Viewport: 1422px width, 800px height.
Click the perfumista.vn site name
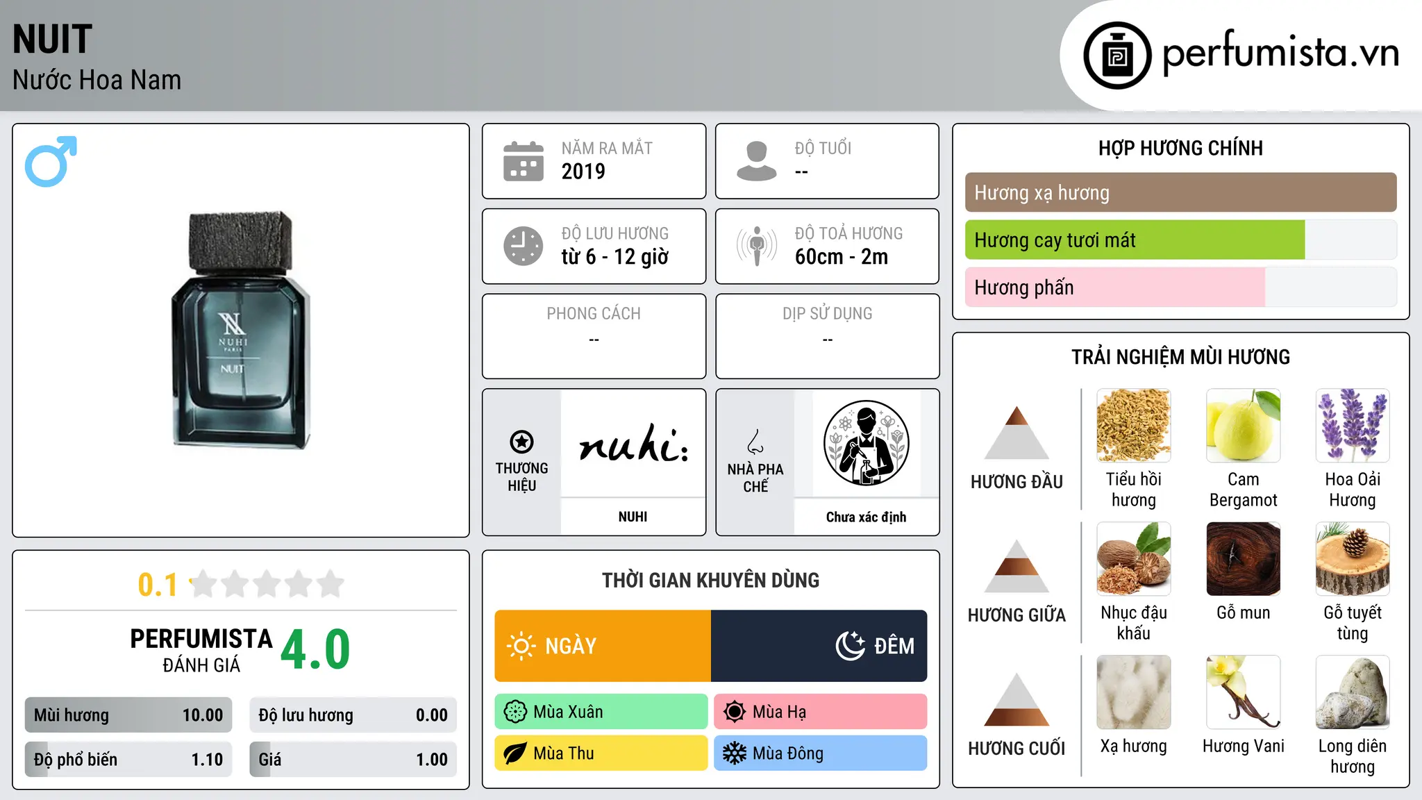tap(1280, 52)
